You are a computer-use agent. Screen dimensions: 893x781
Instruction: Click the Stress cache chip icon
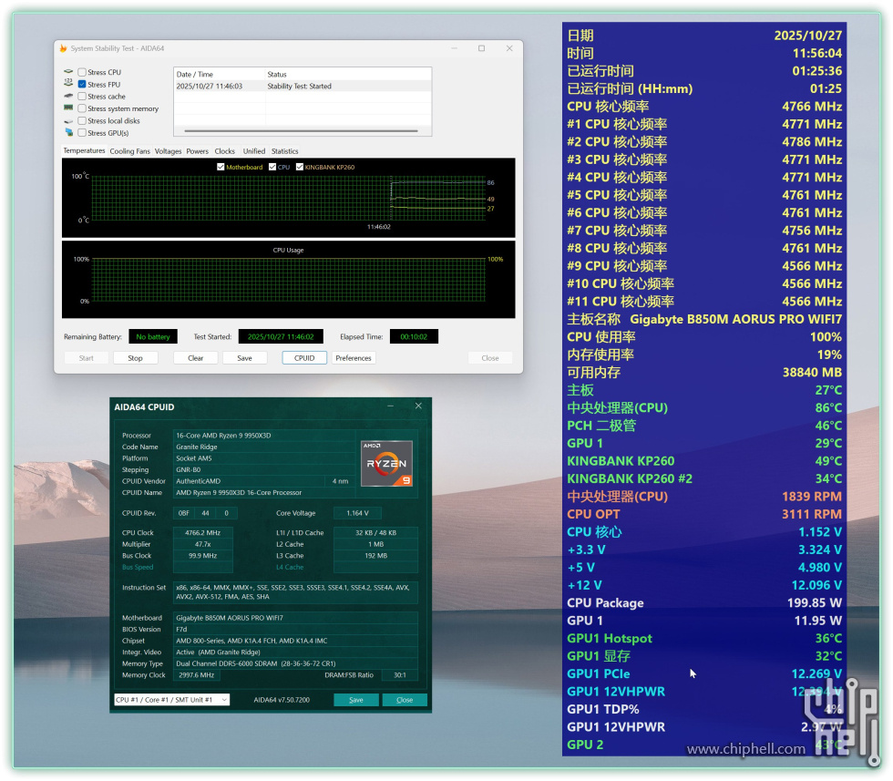[69, 96]
